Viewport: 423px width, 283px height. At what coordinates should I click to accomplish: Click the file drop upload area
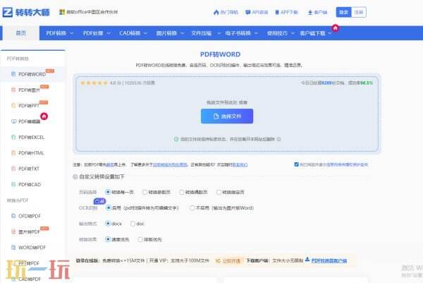click(227, 114)
